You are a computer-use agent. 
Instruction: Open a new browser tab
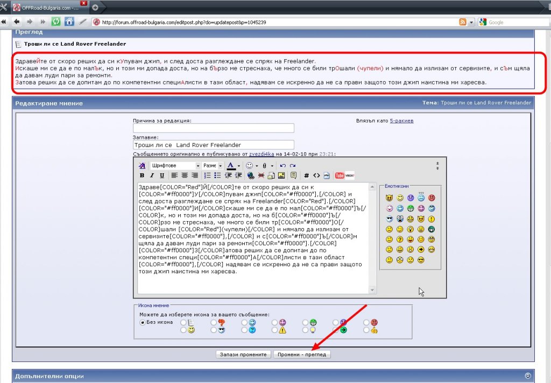95,7
